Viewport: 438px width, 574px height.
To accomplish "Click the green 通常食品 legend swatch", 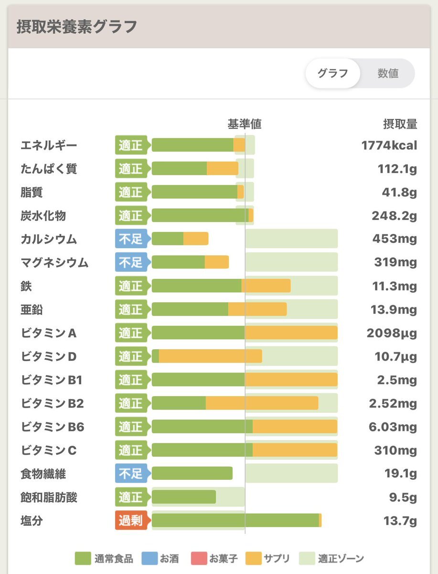I will pos(83,558).
